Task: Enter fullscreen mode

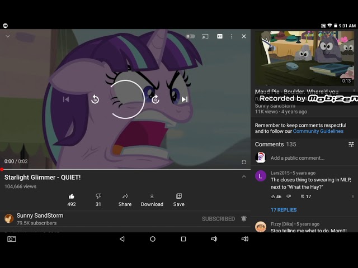Action: coord(244,162)
